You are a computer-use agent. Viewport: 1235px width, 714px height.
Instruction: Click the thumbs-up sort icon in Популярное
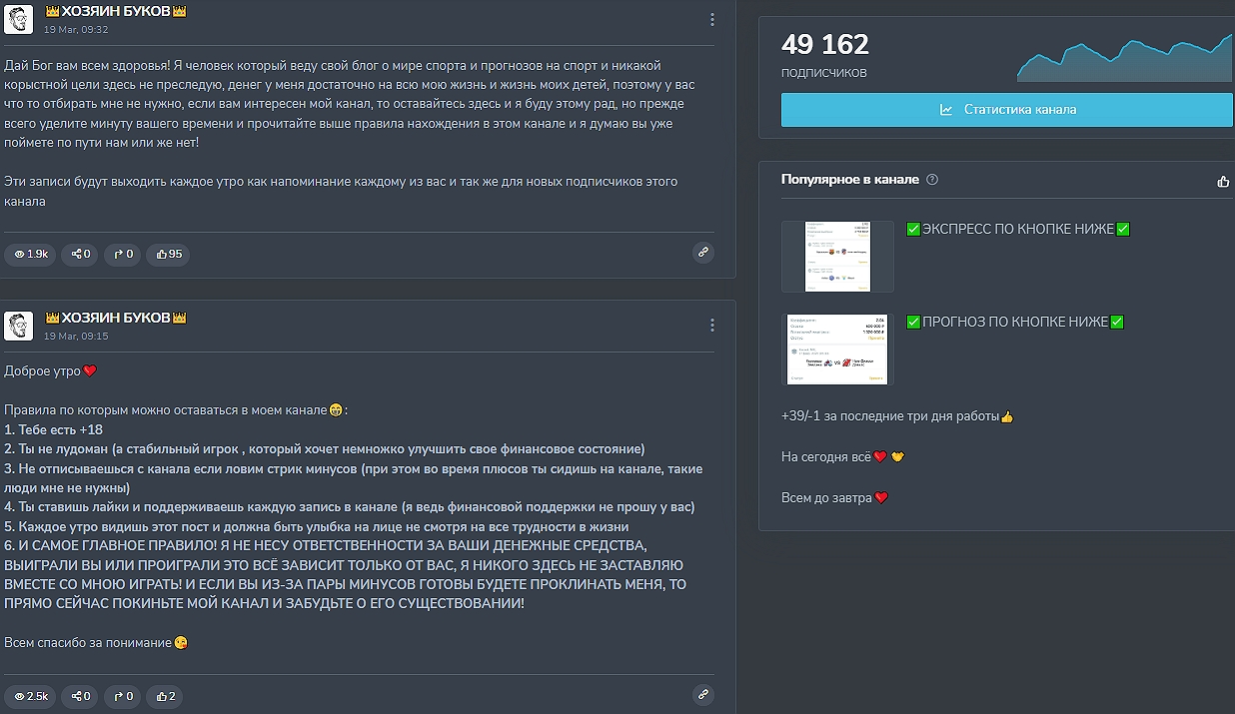pos(1223,181)
